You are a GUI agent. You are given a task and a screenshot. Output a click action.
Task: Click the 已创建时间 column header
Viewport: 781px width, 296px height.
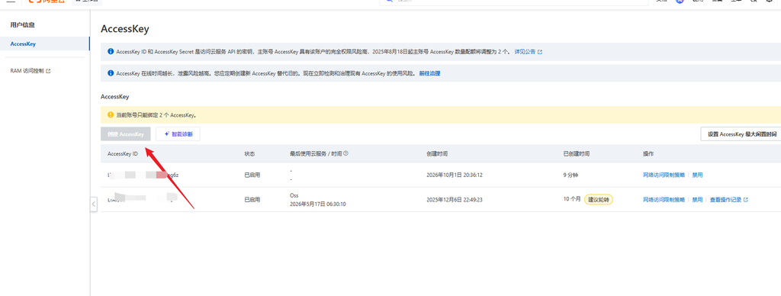pyautogui.click(x=577, y=154)
